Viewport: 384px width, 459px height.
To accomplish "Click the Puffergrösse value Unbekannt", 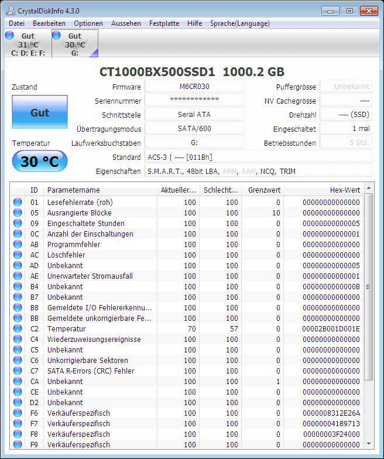I will [346, 87].
